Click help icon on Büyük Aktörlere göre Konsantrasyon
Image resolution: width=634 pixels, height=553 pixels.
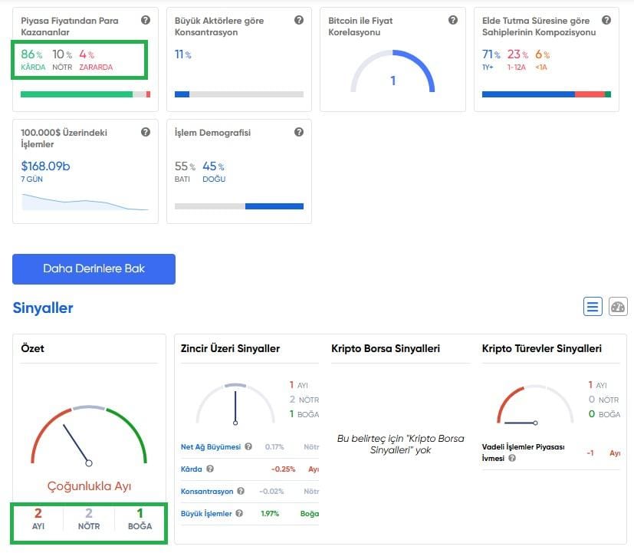[x=299, y=20]
